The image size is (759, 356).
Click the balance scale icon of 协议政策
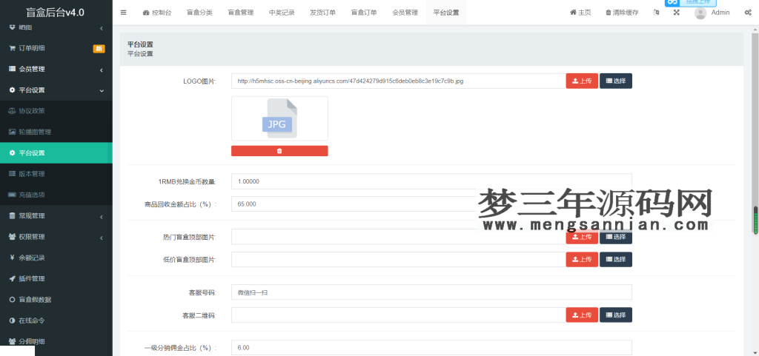click(x=12, y=111)
